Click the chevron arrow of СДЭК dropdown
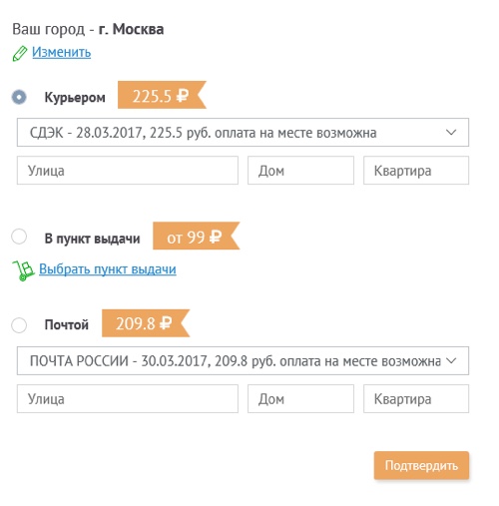Viewport: 499px width, 506px height. pyautogui.click(x=451, y=132)
